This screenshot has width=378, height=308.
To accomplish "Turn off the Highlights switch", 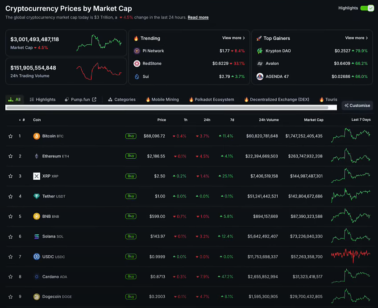I will pos(367,8).
